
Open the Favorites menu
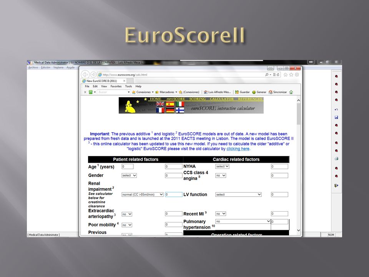pos(116,87)
